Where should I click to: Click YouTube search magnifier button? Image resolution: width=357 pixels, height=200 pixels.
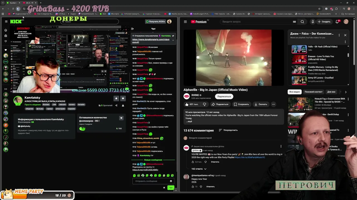[302, 22]
